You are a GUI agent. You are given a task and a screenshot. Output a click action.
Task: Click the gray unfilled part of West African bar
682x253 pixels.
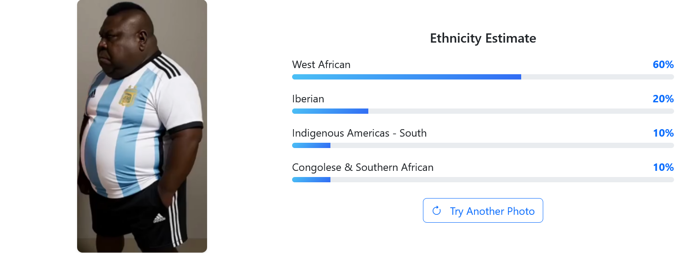(x=597, y=77)
